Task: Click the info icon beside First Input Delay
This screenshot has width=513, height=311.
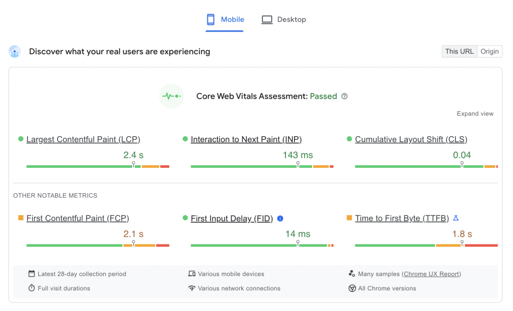Action: (x=280, y=218)
